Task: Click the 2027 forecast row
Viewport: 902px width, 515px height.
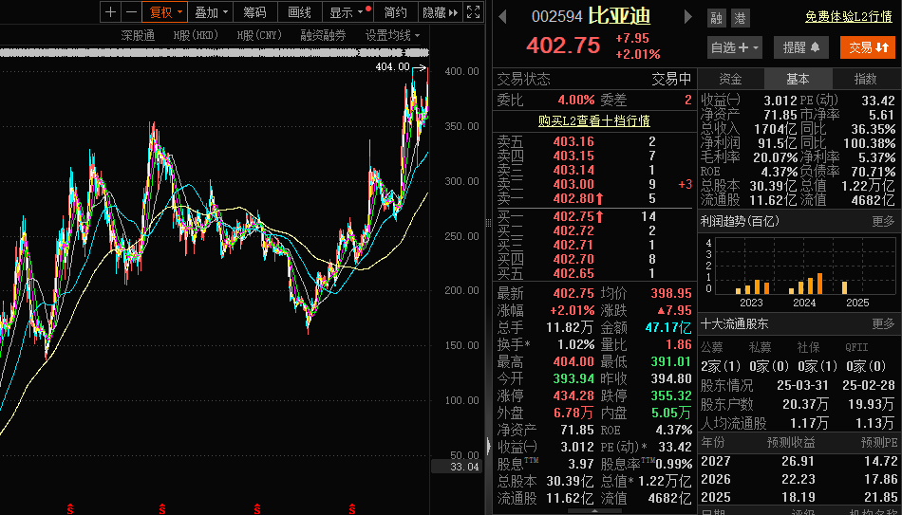Action: click(799, 461)
